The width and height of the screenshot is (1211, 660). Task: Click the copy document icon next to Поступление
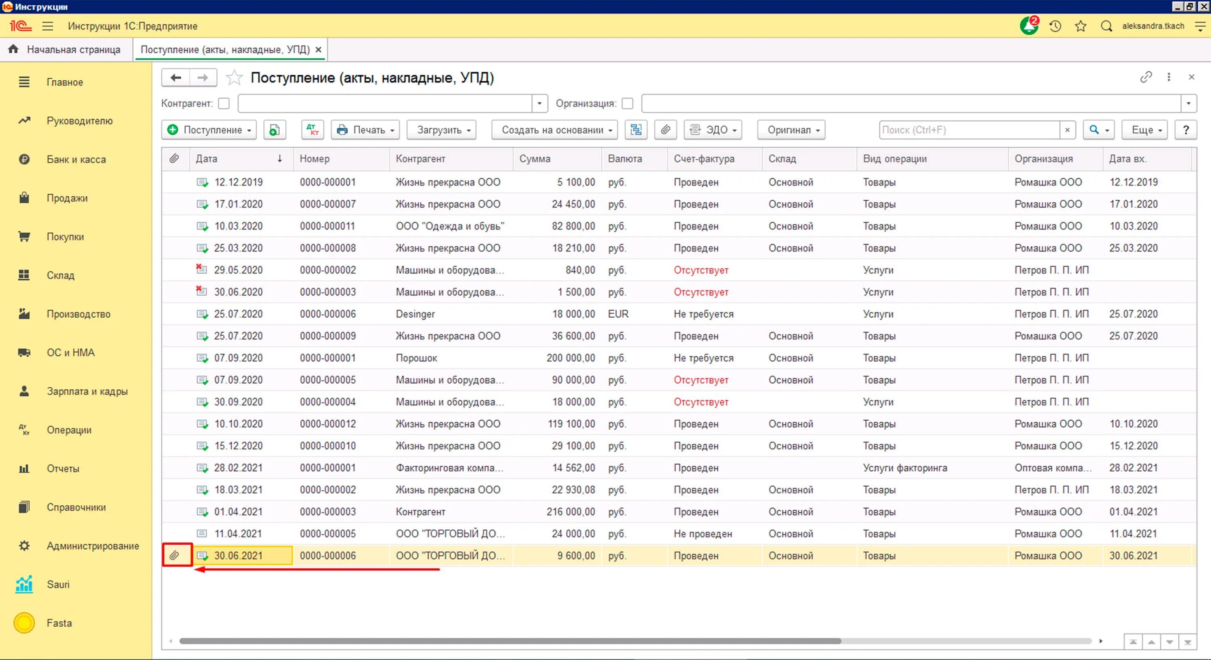click(x=274, y=130)
